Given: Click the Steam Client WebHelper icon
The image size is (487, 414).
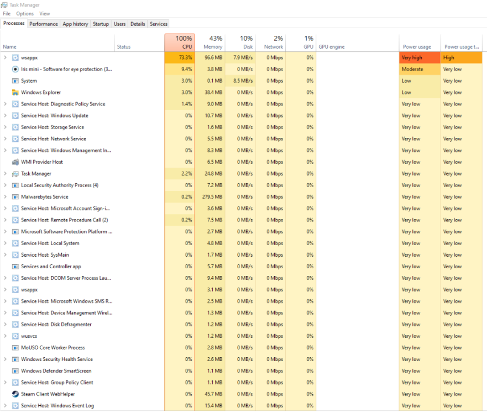Looking at the screenshot, I should pos(15,394).
